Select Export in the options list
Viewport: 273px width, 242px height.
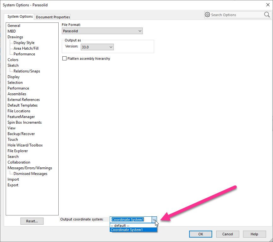(x=13, y=185)
